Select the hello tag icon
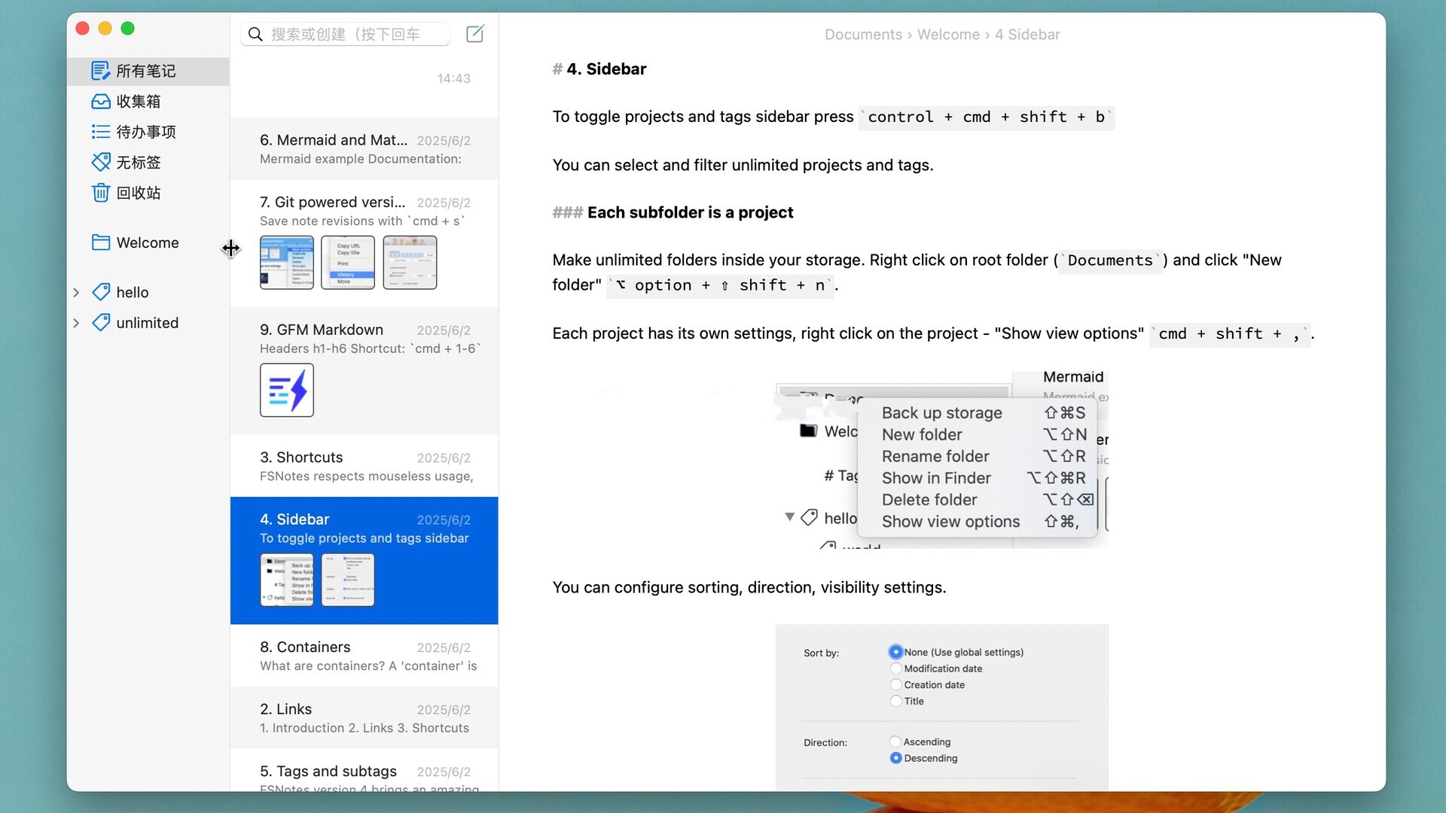Screen dimensions: 1446x813 (100, 292)
